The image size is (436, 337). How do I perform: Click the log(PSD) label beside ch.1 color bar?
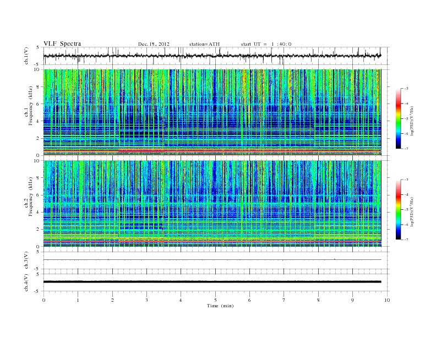(412, 121)
